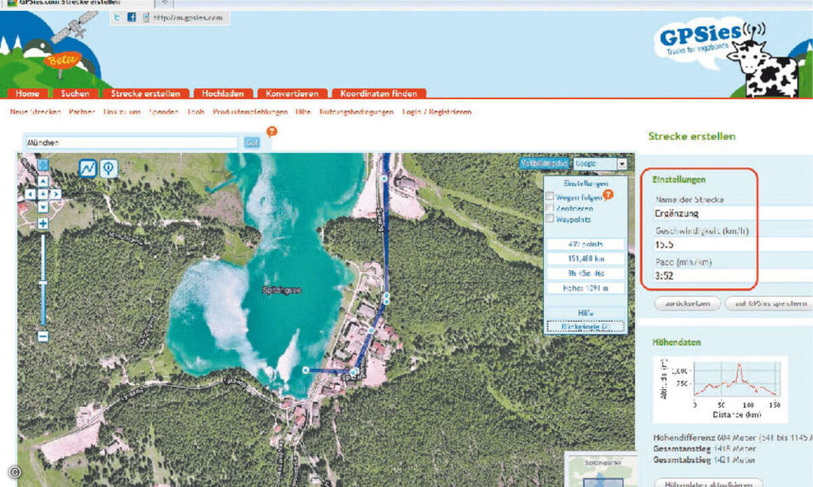Image resolution: width=813 pixels, height=487 pixels.
Task: Open help bubble next to search Go
Action: pyautogui.click(x=272, y=132)
